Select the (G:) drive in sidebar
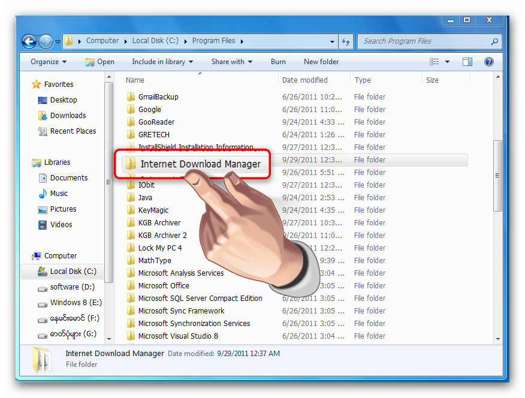This screenshot has height=398, width=525. [x=67, y=334]
